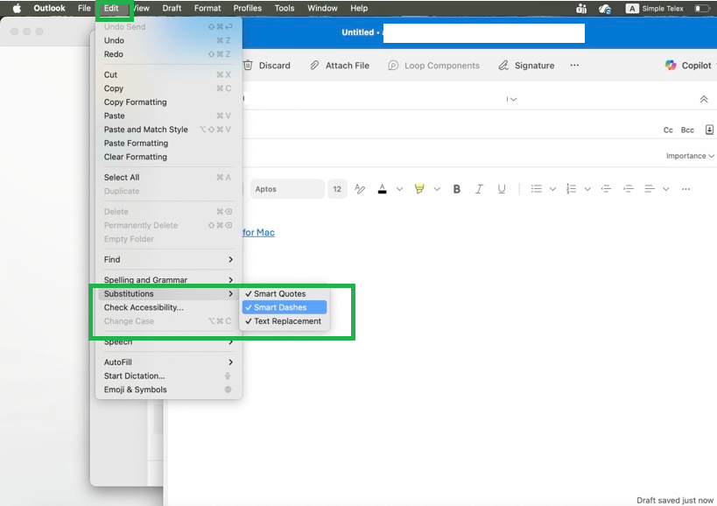The image size is (717, 506).
Task: Open the Draft menu
Action: tap(172, 8)
